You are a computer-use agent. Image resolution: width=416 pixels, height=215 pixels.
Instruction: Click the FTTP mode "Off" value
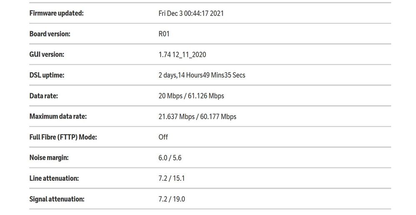tap(163, 137)
